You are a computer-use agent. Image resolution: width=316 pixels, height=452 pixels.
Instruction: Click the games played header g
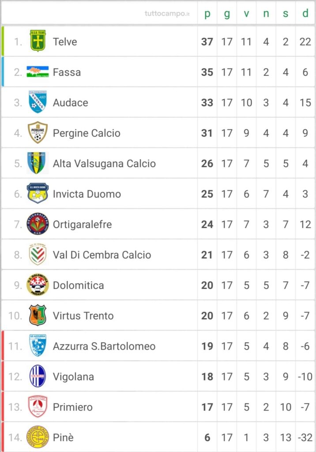(227, 14)
